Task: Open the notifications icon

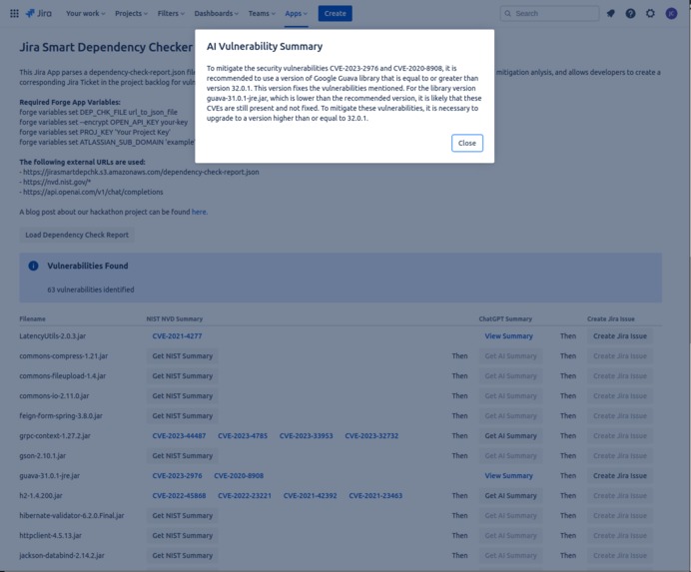Action: point(610,14)
